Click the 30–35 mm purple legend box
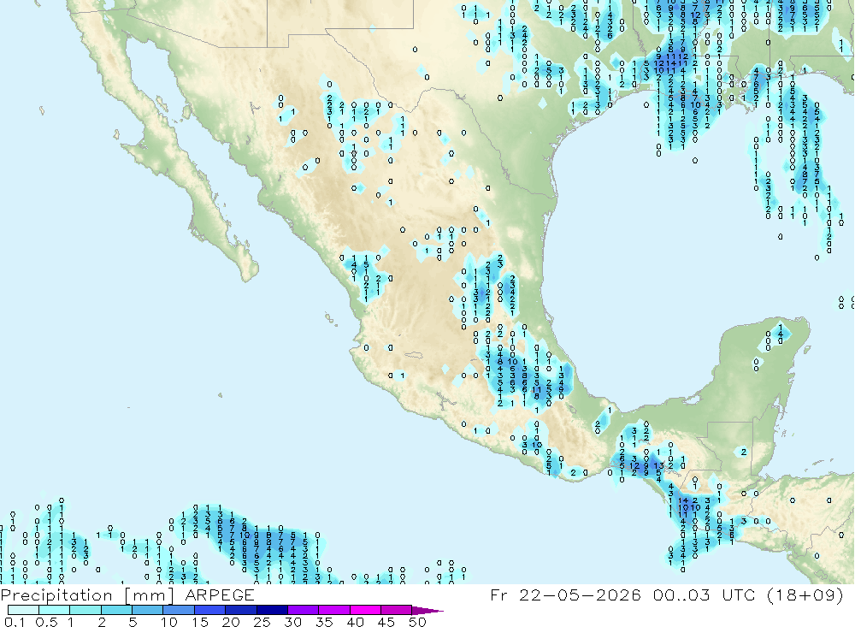 (303, 610)
